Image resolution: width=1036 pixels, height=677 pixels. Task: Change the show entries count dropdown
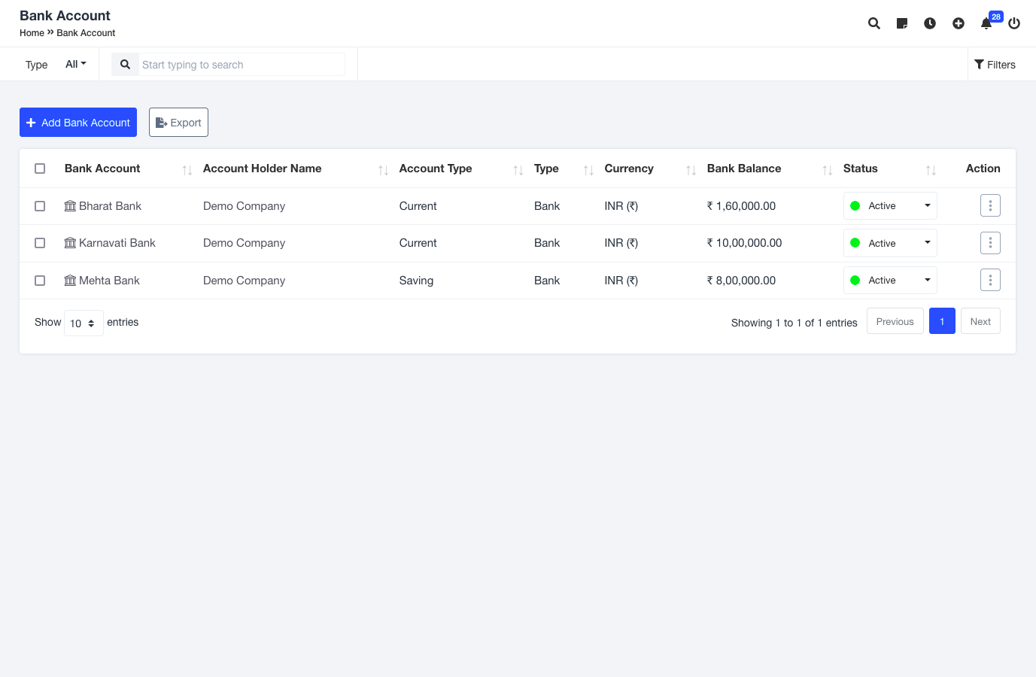tap(84, 323)
